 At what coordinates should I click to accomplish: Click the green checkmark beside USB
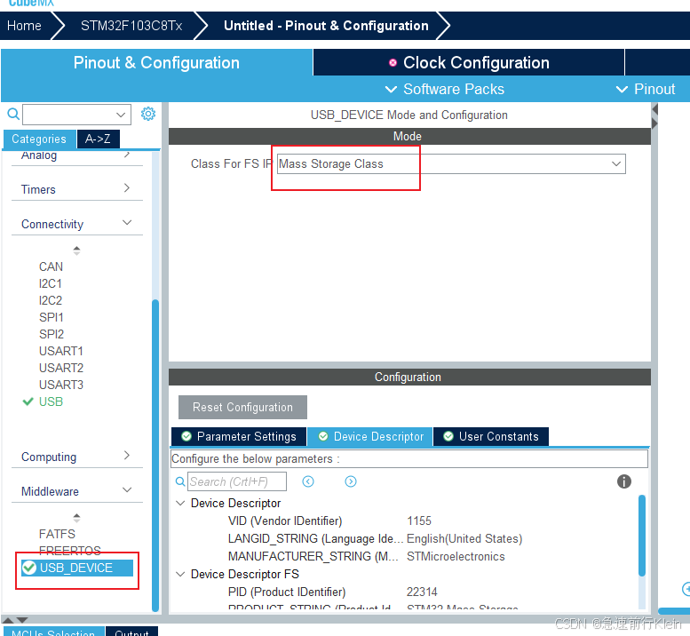click(28, 401)
